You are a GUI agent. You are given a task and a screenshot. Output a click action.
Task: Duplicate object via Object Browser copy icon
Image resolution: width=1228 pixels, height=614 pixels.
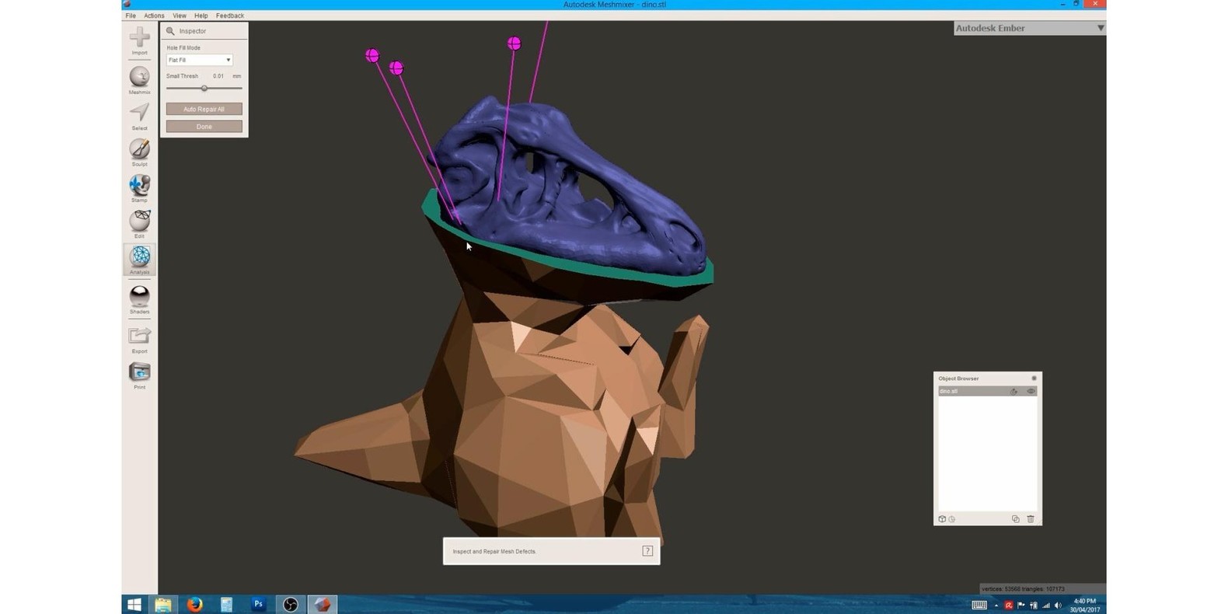(x=1015, y=519)
